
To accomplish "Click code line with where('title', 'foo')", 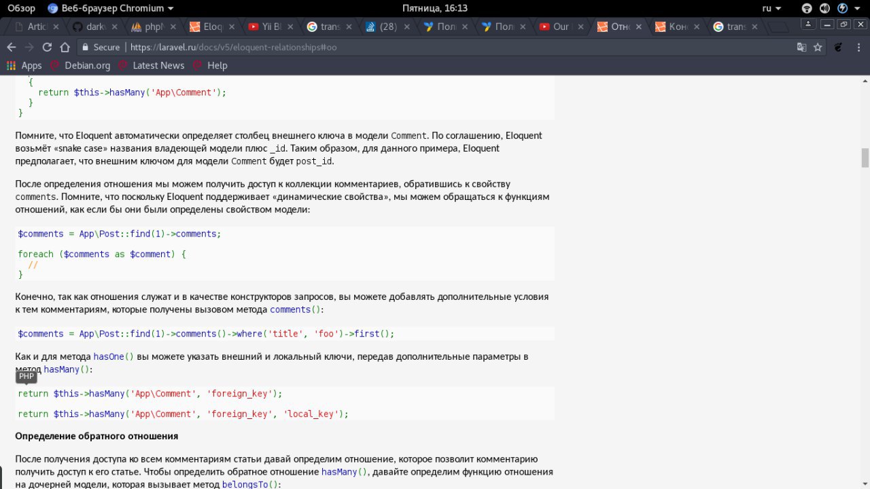I will pyautogui.click(x=206, y=334).
